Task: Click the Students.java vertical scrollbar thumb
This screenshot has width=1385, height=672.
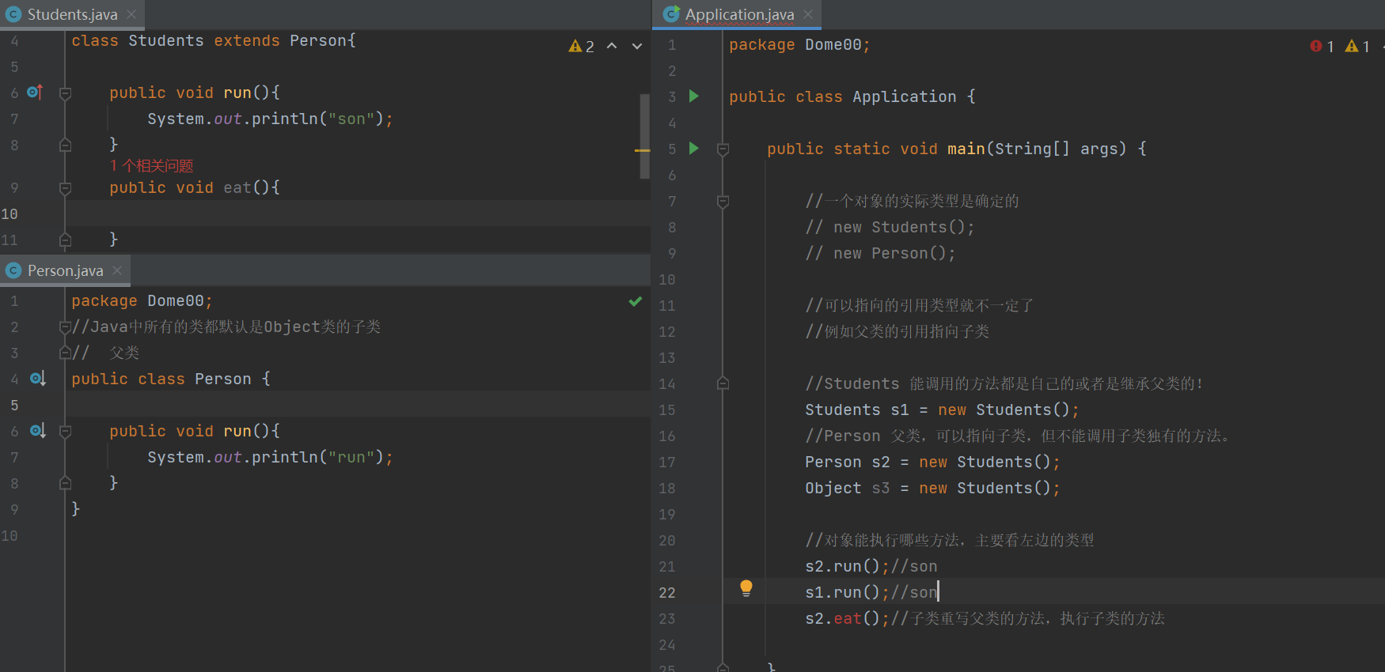Action: click(x=645, y=136)
